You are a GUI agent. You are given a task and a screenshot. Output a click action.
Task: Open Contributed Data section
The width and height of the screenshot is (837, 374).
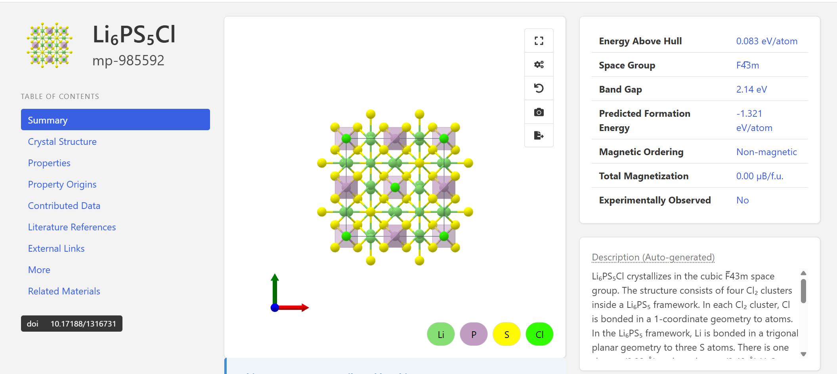[x=64, y=205]
